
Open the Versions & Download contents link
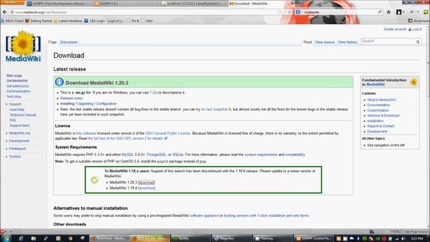(x=383, y=116)
